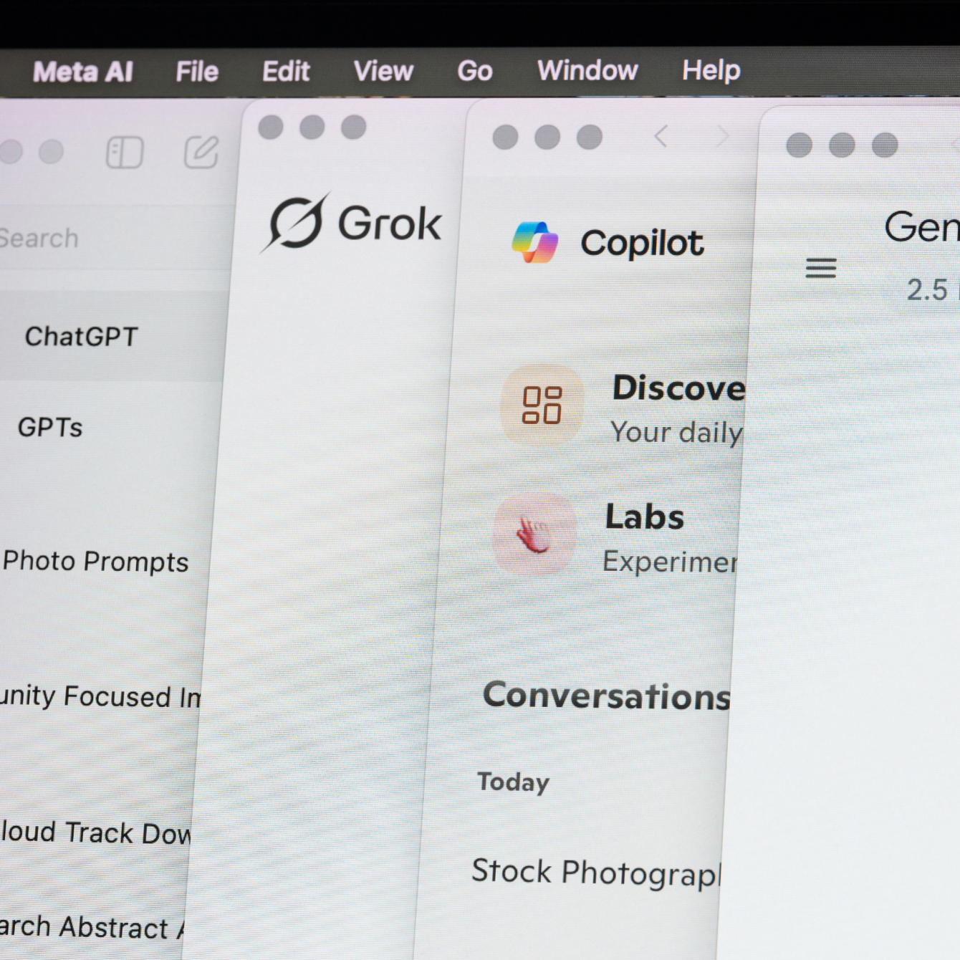Open the 'unity Focused In' conversation

point(100,696)
